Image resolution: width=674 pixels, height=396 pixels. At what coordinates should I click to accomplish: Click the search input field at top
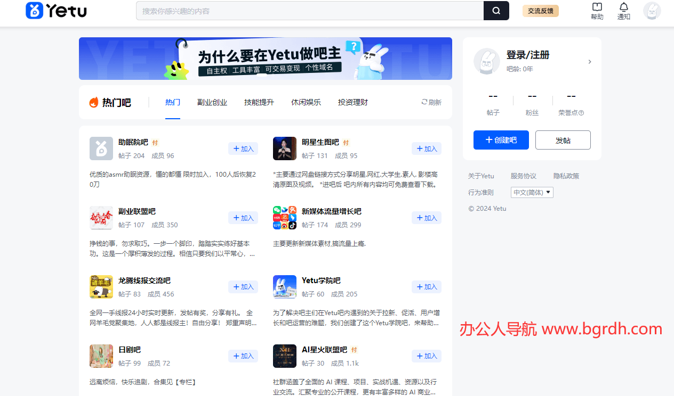pos(309,11)
